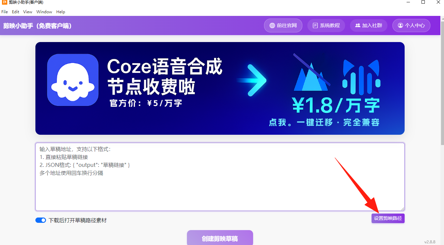Open the Edit menu
This screenshot has width=444, height=245.
coord(16,12)
